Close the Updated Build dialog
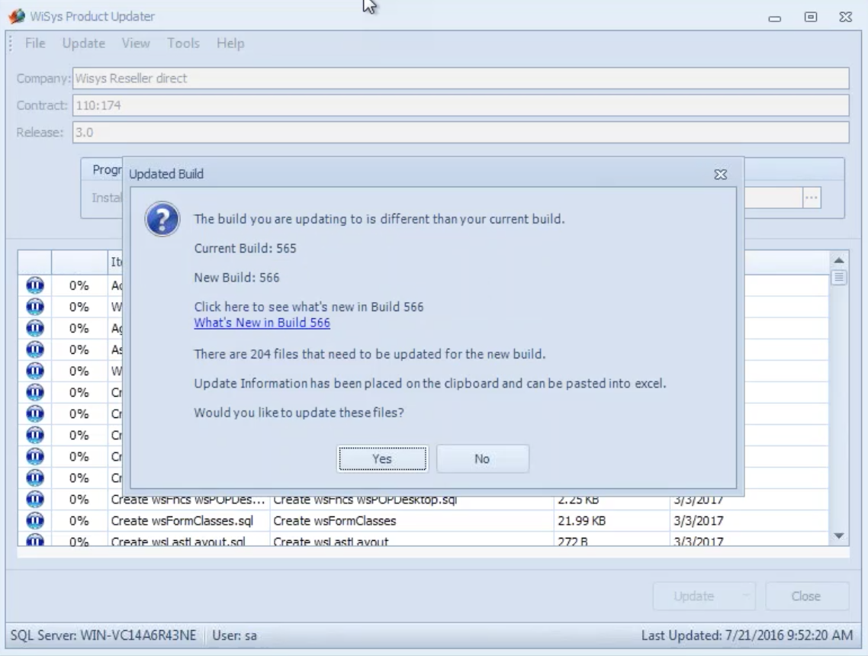Image resolution: width=868 pixels, height=656 pixels. pyautogui.click(x=720, y=175)
